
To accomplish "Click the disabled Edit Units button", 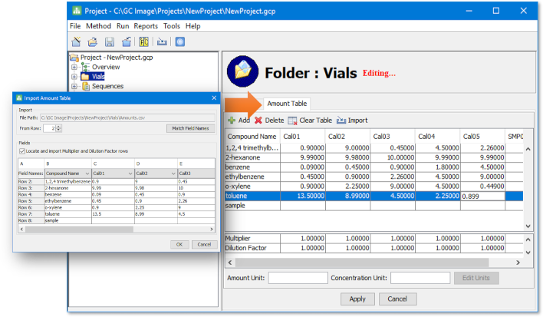I will 476,278.
